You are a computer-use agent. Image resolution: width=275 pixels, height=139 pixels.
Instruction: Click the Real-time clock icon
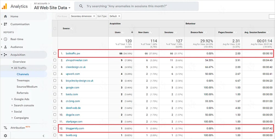[x=5, y=39]
